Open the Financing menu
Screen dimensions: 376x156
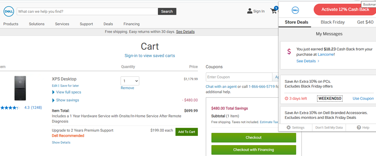(131, 24)
